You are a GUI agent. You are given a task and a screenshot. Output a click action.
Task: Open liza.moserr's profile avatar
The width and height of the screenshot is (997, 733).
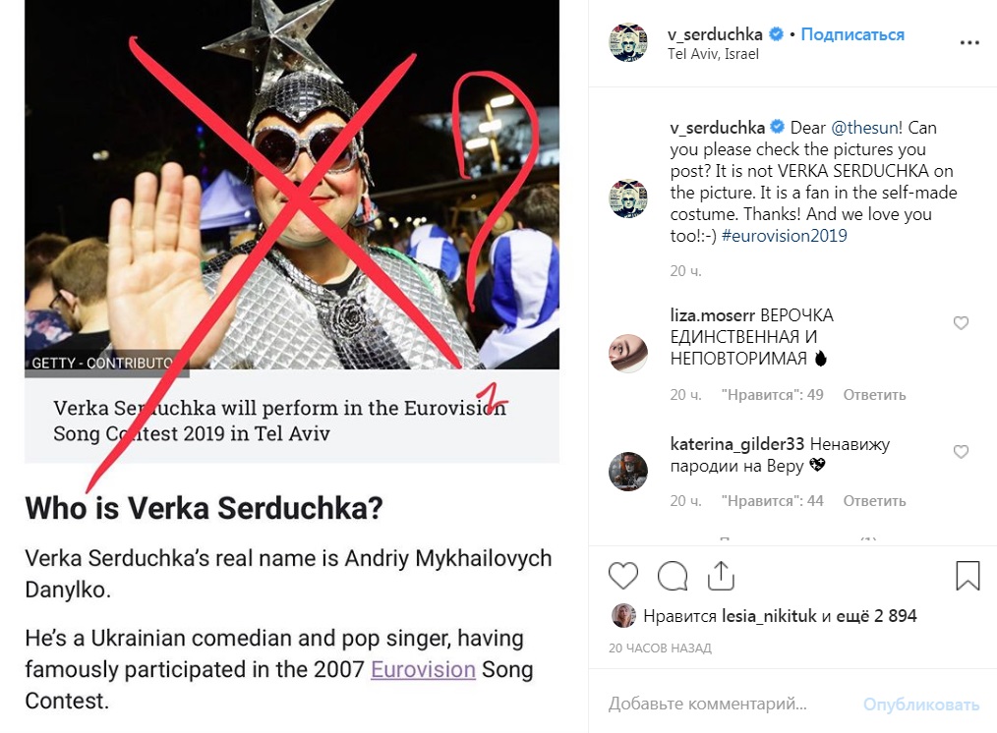(x=628, y=353)
